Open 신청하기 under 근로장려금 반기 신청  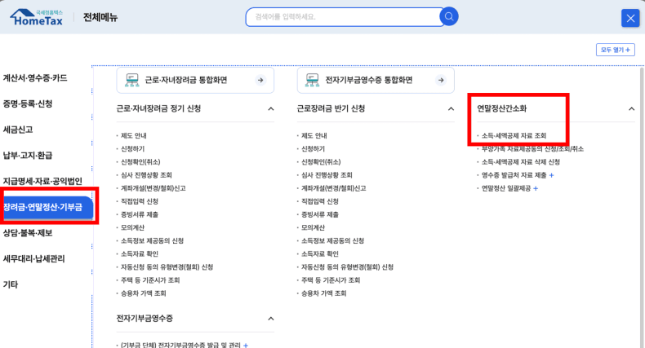pyautogui.click(x=313, y=149)
